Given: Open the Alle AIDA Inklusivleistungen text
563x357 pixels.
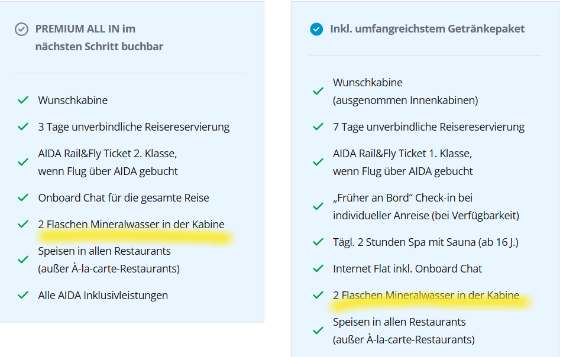Looking at the screenshot, I should click(x=103, y=296).
